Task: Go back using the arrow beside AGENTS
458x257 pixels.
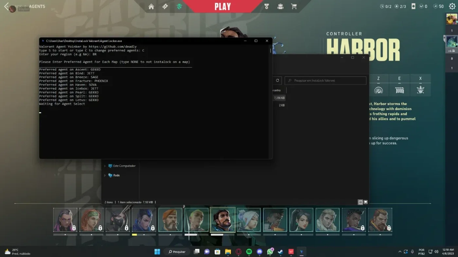Action: [7, 7]
